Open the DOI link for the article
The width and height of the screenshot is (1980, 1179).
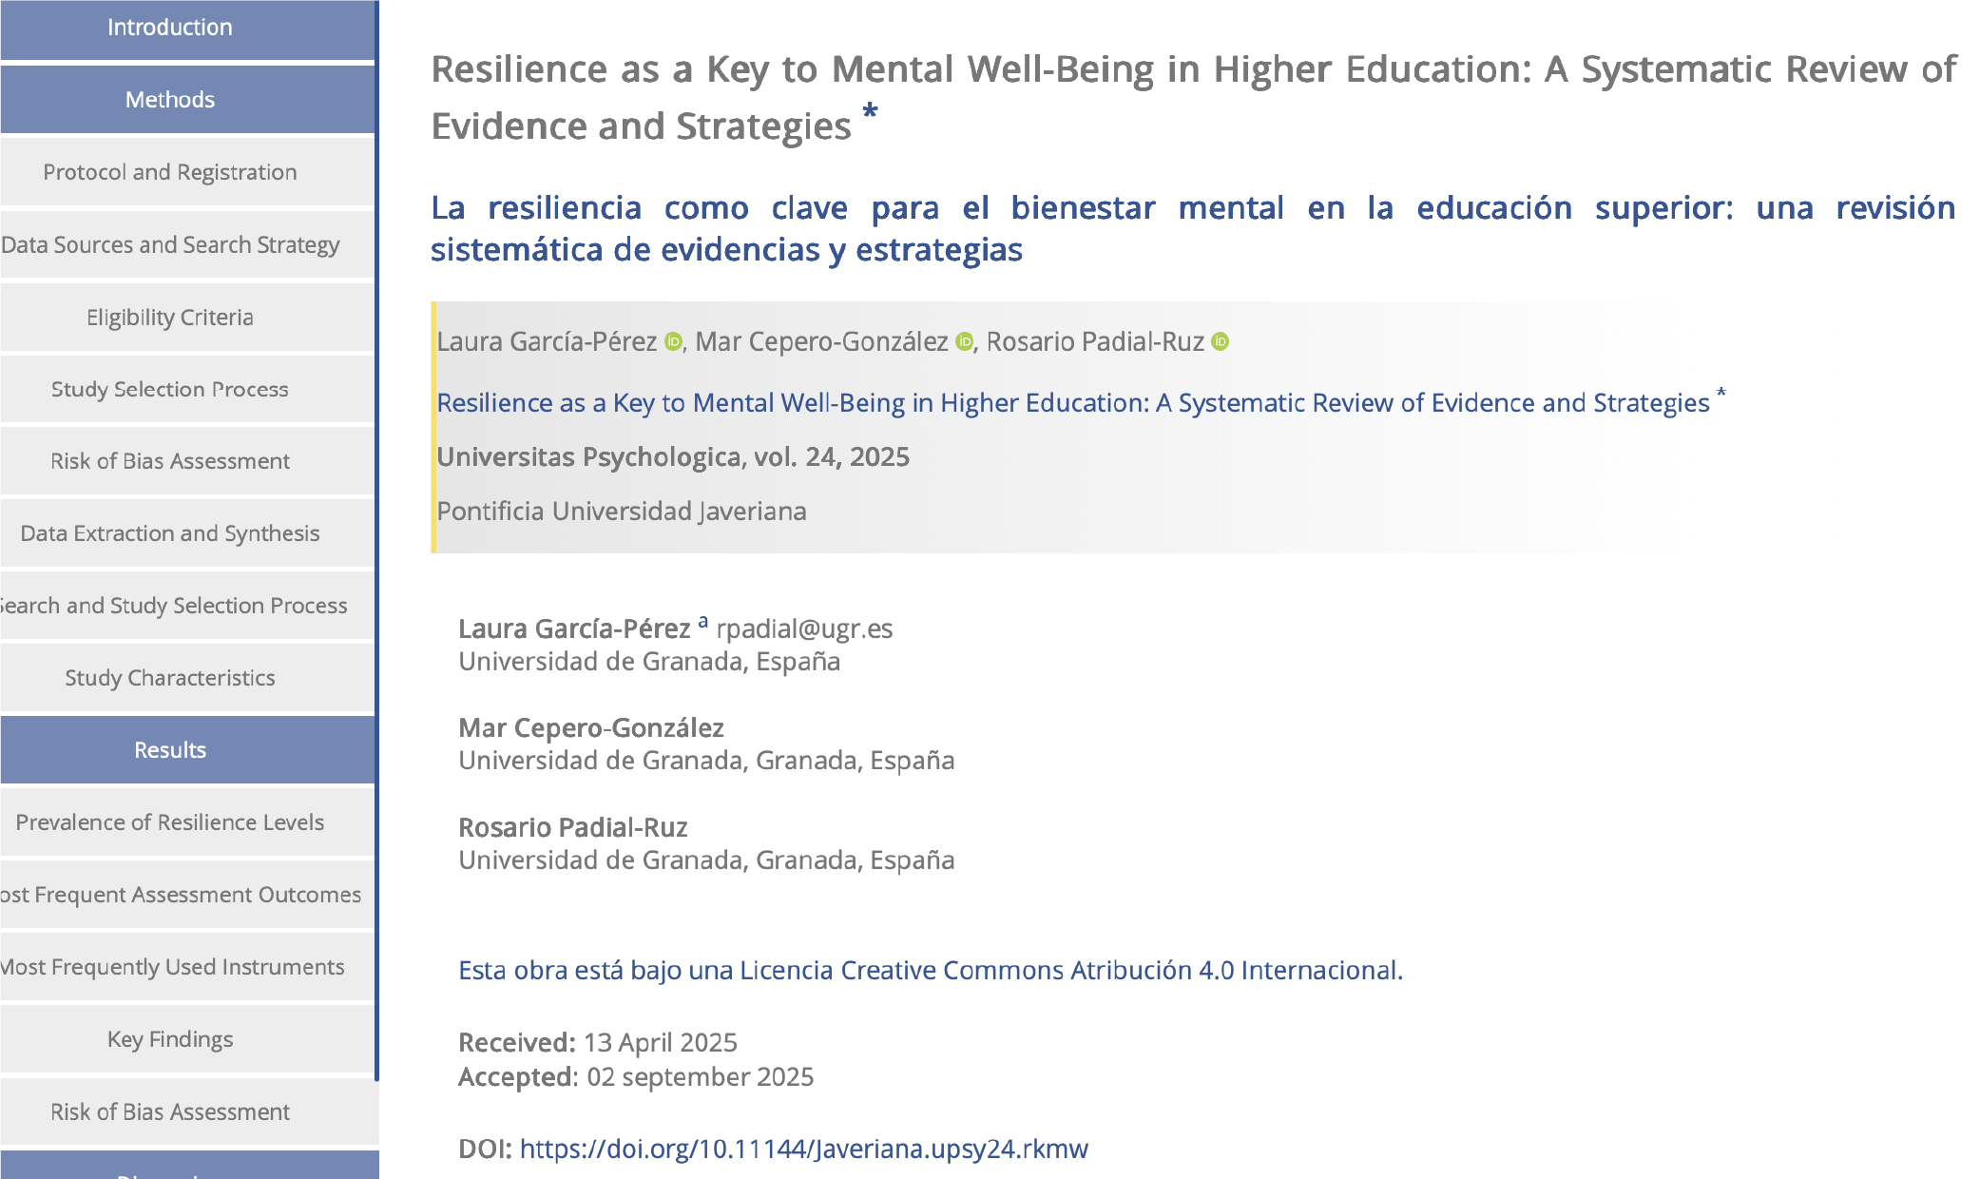[803, 1149]
